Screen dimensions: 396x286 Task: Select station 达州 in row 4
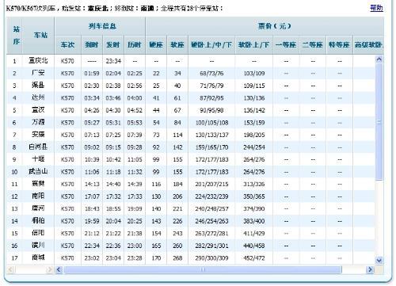point(38,97)
